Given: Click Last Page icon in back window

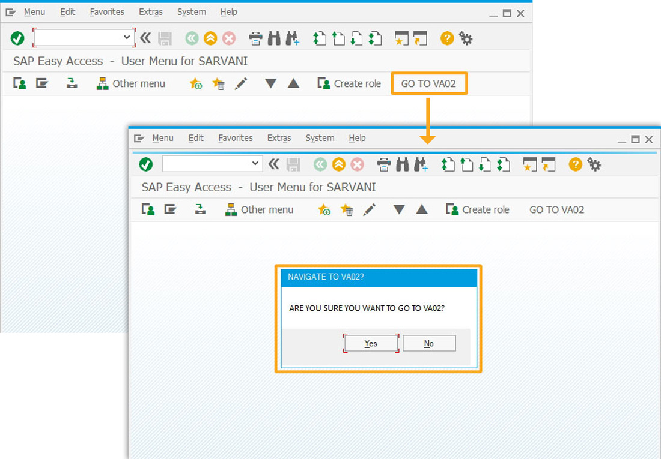Looking at the screenshot, I should click(x=375, y=39).
